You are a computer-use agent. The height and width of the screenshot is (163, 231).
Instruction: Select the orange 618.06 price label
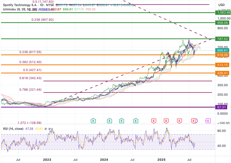[x=222, y=55]
